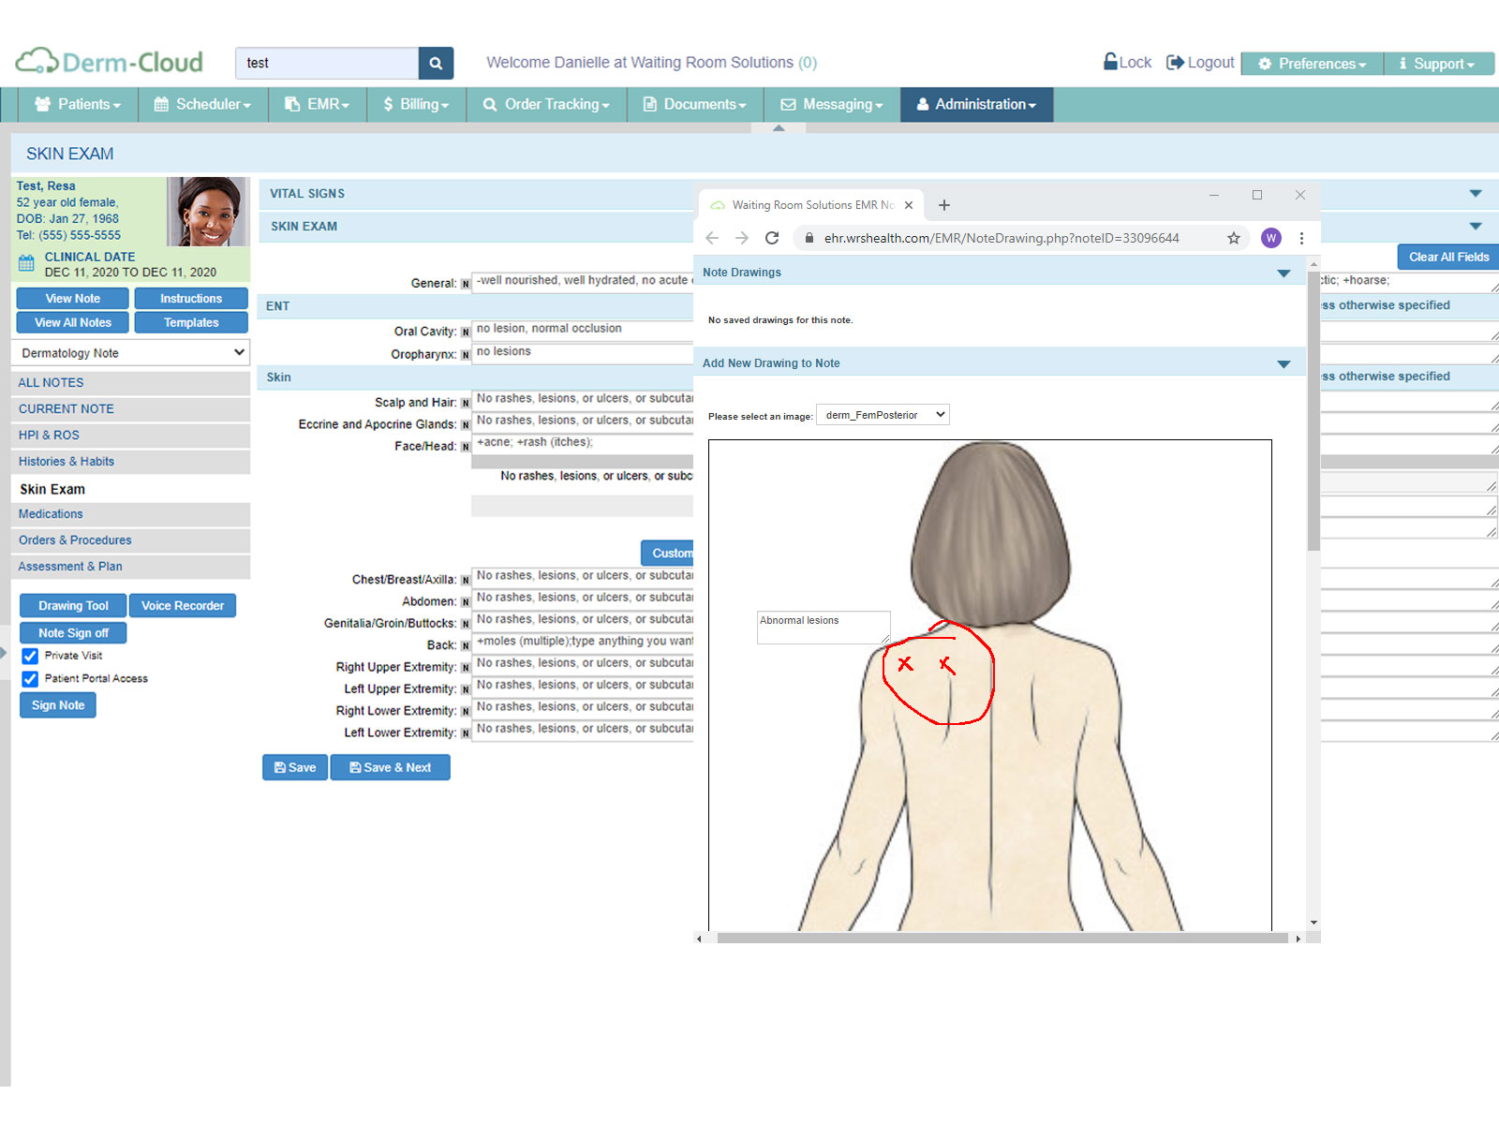Image resolution: width=1499 pixels, height=1124 pixels.
Task: Go to Assessment & Plan section
Action: click(130, 567)
